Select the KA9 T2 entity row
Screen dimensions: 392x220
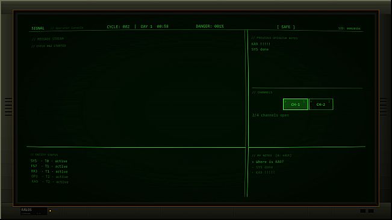(x=50, y=182)
